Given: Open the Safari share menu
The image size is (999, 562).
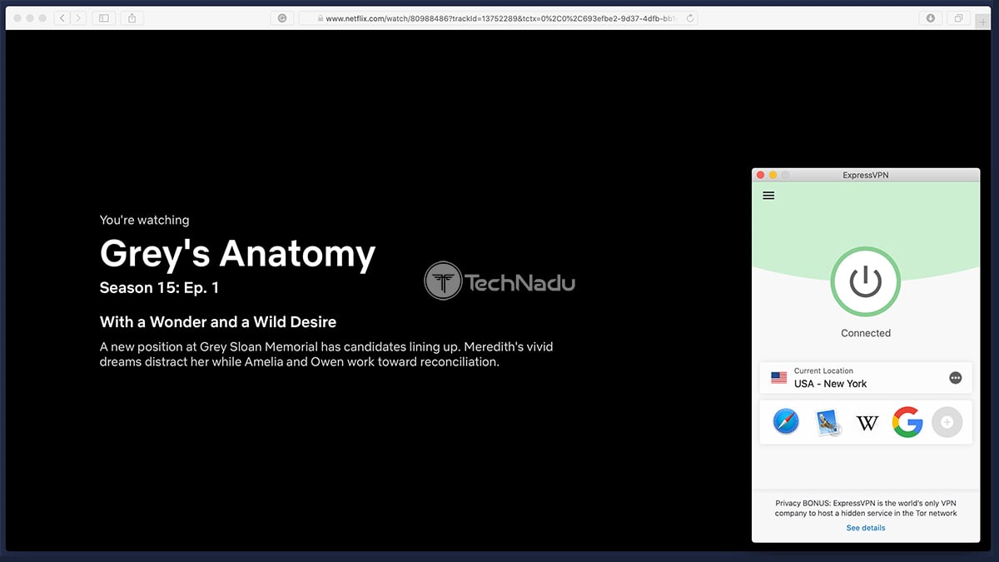Looking at the screenshot, I should 133,17.
